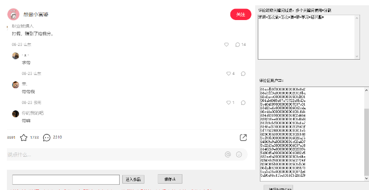Click the 保存ck button
This screenshot has width=369, height=190.
coord(170,179)
